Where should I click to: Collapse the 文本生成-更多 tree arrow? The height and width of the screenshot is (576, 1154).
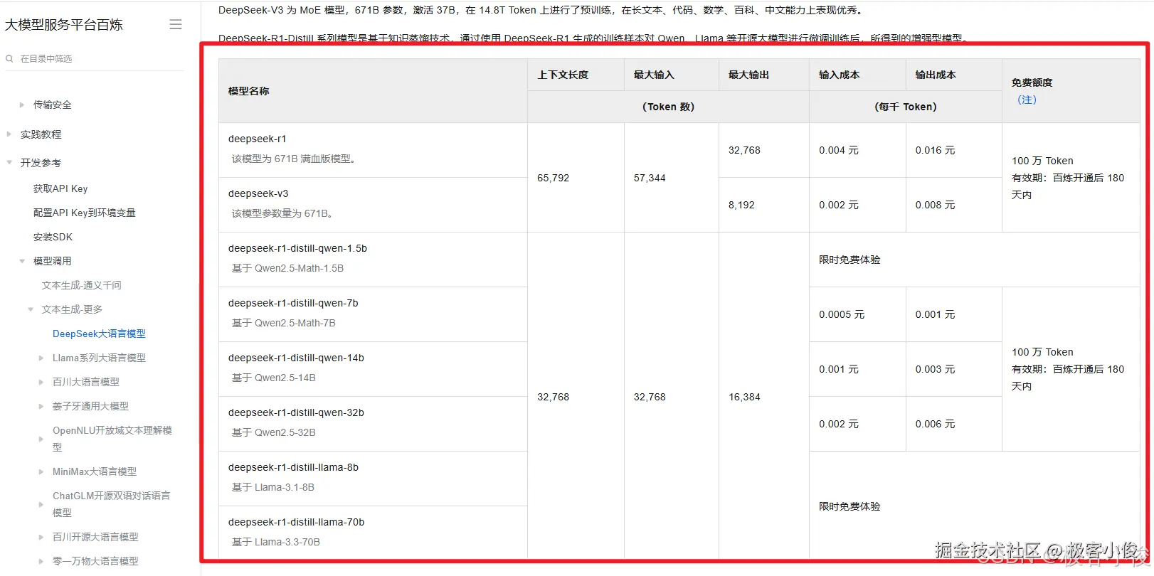pyautogui.click(x=31, y=309)
